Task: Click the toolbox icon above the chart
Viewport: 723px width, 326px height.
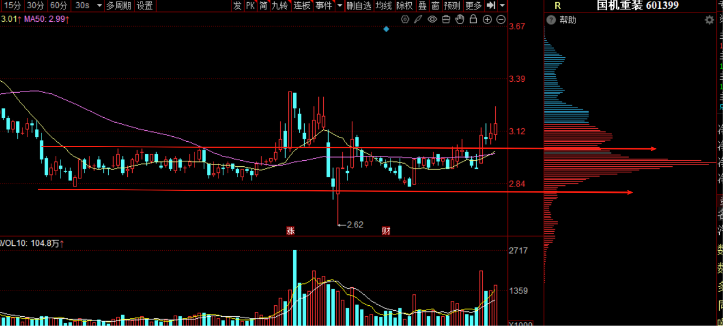Action: [x=446, y=19]
